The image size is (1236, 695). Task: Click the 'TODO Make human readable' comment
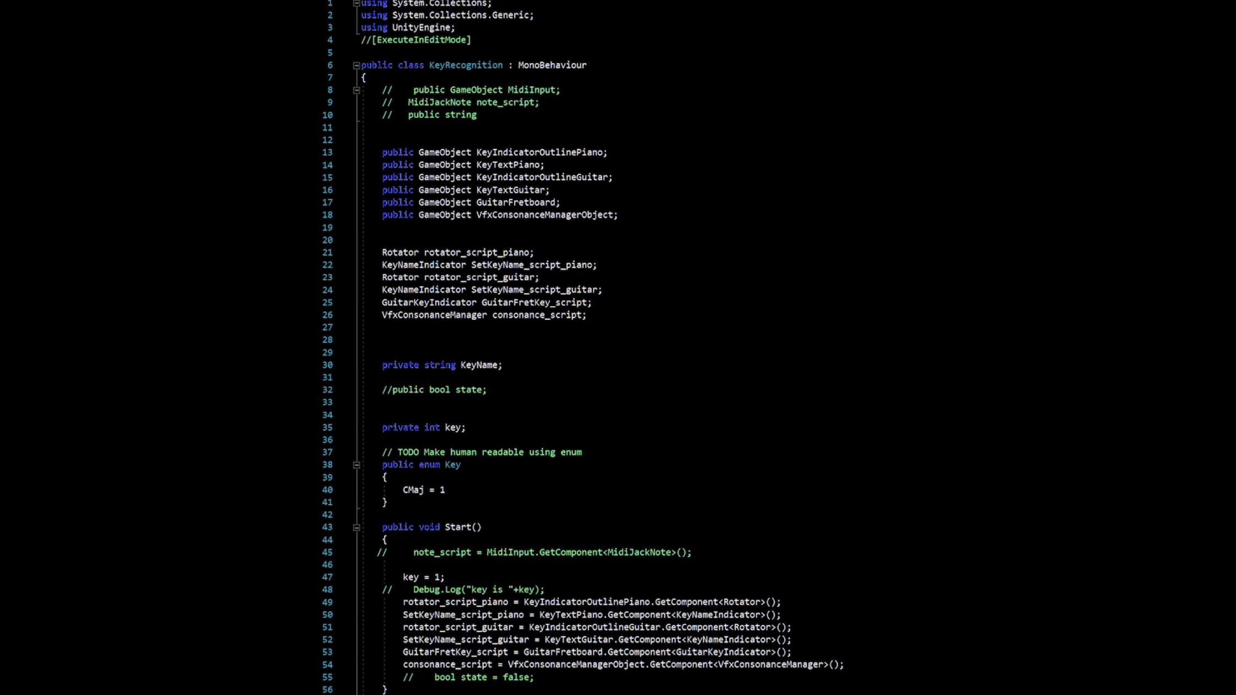(482, 452)
